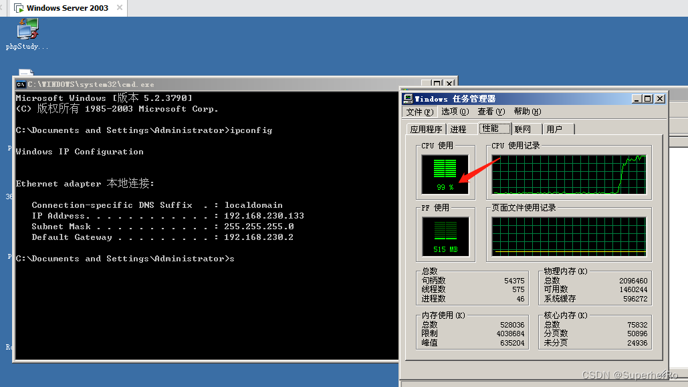Image resolution: width=688 pixels, height=387 pixels.
Task: Click the 'localdomain' DNS suffix text
Action: coord(253,205)
